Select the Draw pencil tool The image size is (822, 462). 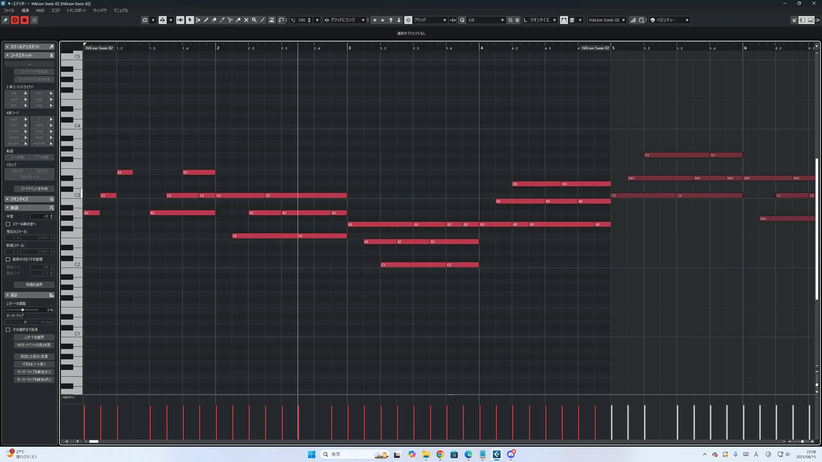pos(206,20)
